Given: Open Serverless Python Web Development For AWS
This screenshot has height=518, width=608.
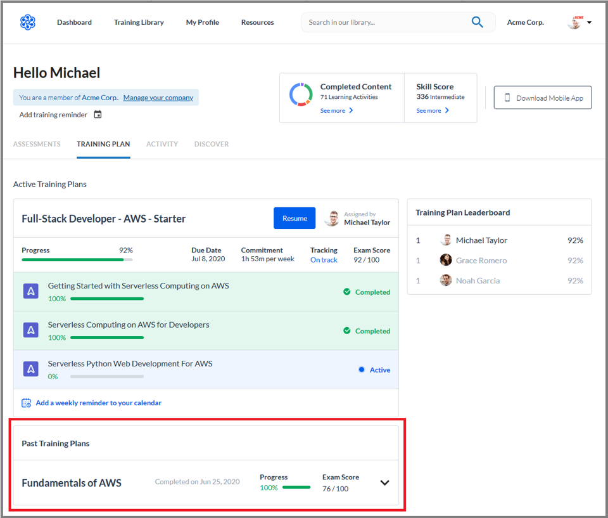Looking at the screenshot, I should point(130,363).
